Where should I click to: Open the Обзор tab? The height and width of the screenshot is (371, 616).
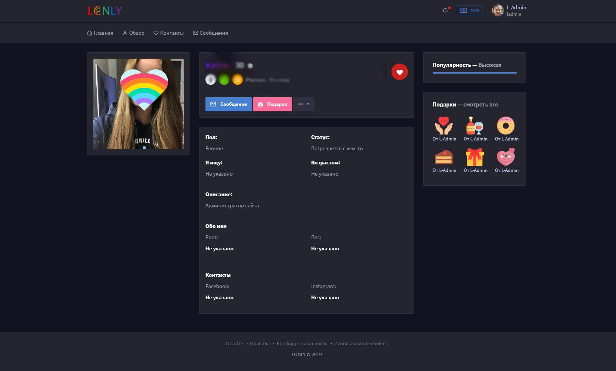[133, 33]
